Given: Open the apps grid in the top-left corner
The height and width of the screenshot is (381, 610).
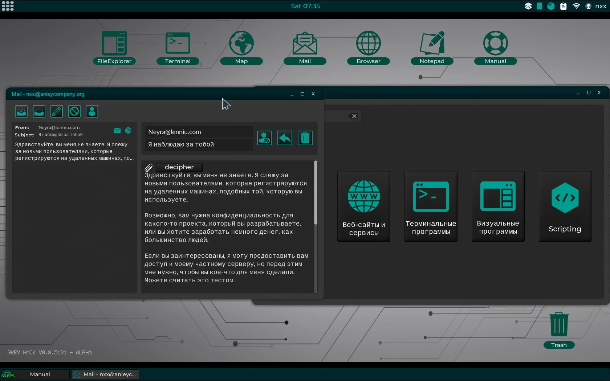Looking at the screenshot, I should click(x=7, y=6).
